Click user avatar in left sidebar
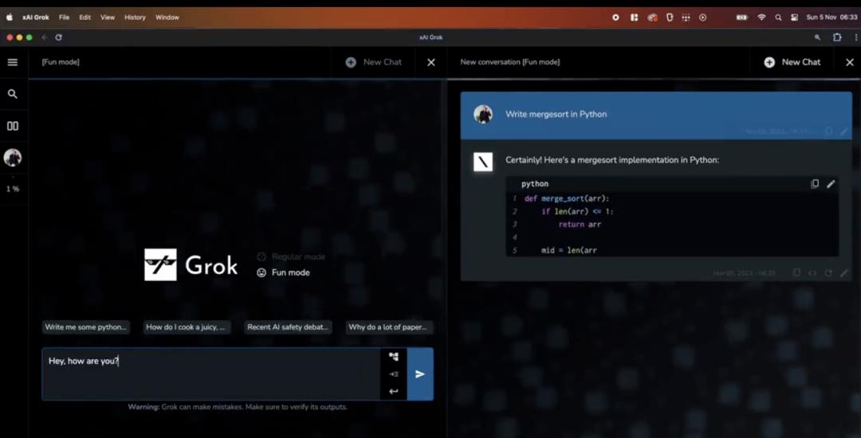 tap(12, 158)
